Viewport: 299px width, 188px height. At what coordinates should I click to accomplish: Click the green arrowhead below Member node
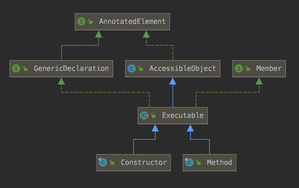[x=259, y=81]
